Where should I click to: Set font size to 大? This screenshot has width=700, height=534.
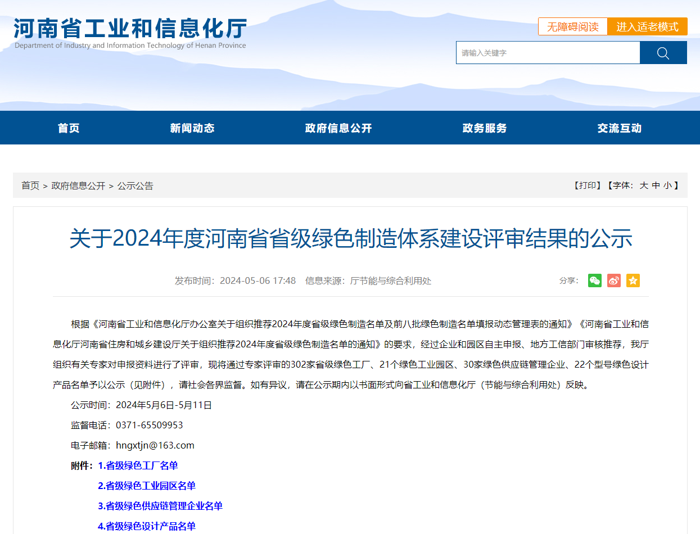click(x=643, y=185)
